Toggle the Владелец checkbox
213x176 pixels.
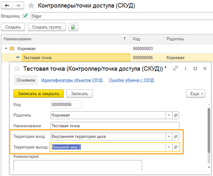25,16
